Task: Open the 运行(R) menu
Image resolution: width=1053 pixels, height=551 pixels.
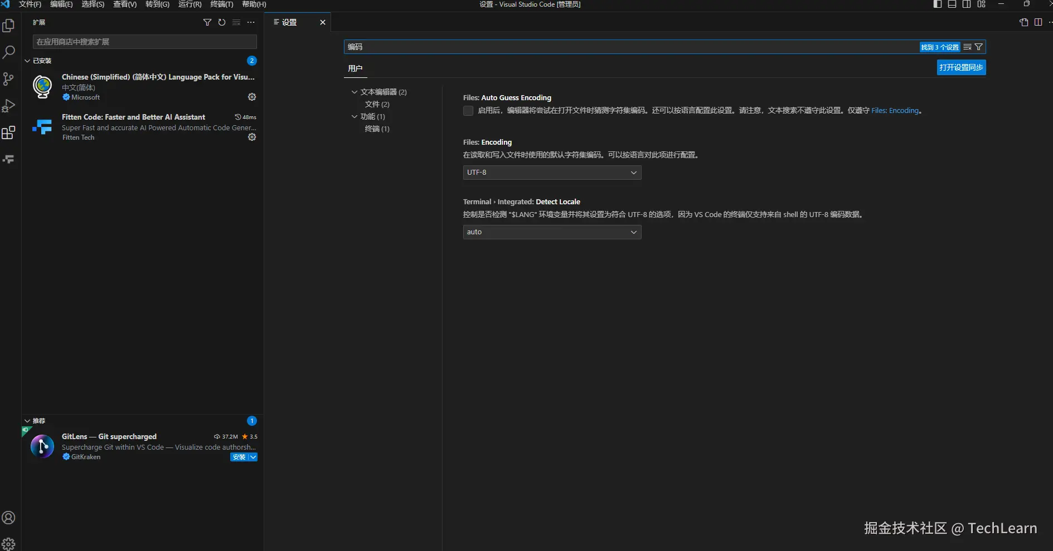Action: coord(190,4)
